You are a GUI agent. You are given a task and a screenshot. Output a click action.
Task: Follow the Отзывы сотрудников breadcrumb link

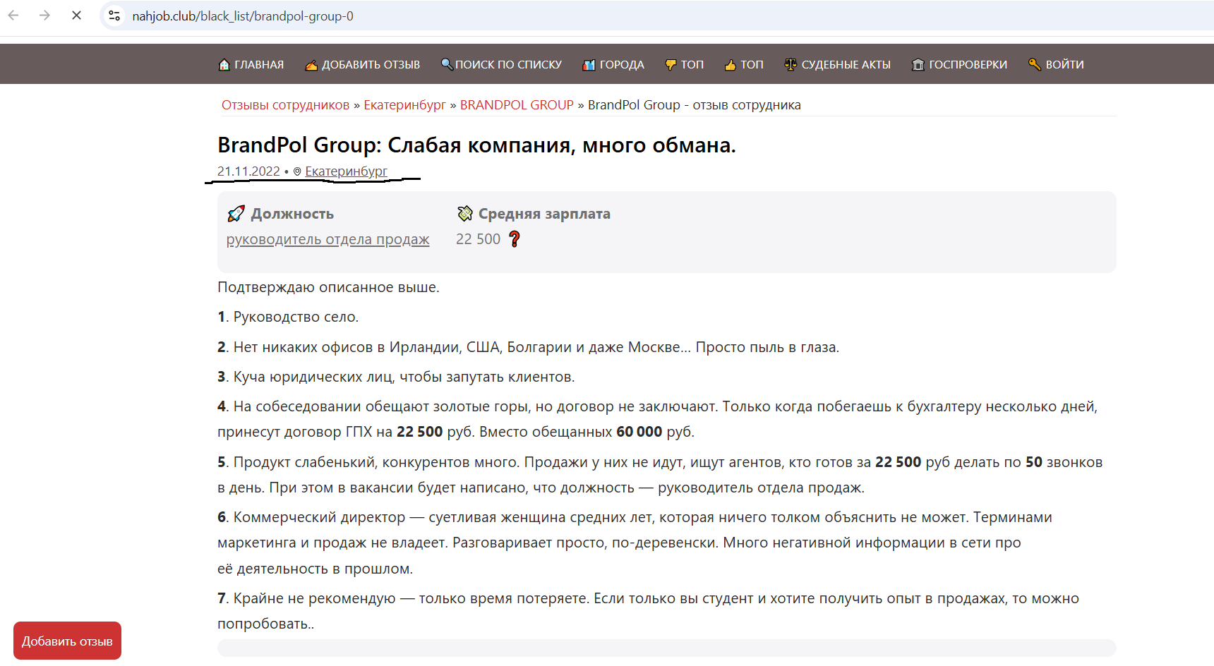click(285, 105)
